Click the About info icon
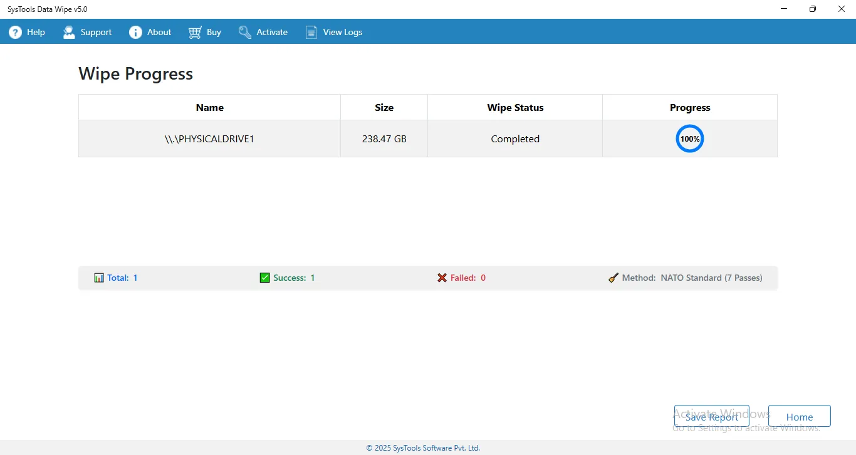Image resolution: width=856 pixels, height=455 pixels. coord(135,32)
